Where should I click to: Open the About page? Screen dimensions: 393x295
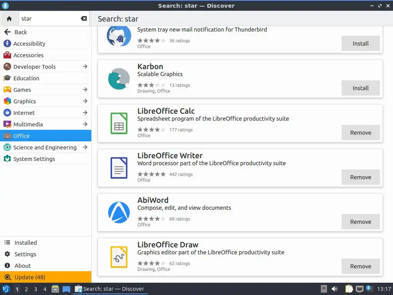pos(46,266)
